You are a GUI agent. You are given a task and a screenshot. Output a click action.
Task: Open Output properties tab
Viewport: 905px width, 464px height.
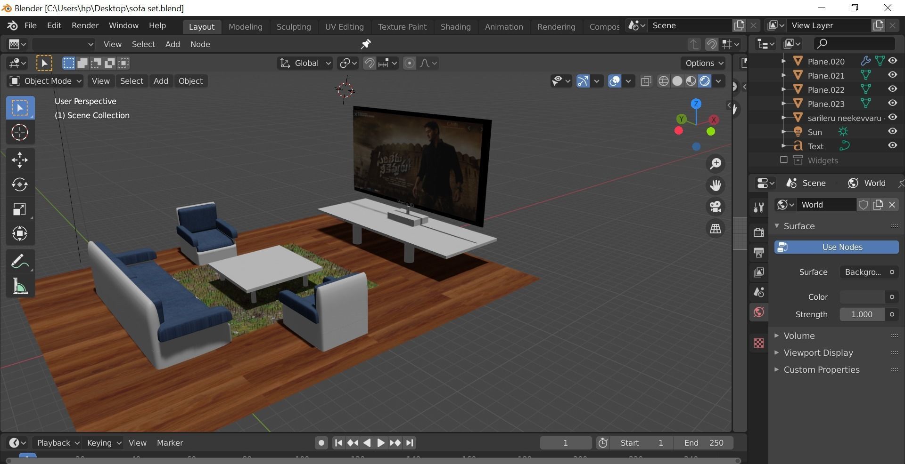point(759,253)
